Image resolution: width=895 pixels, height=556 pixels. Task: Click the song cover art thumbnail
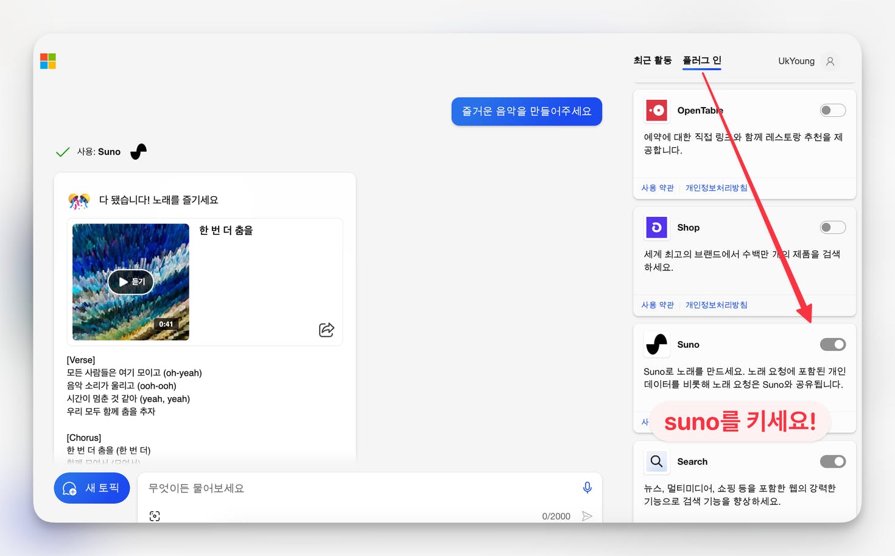point(131,282)
